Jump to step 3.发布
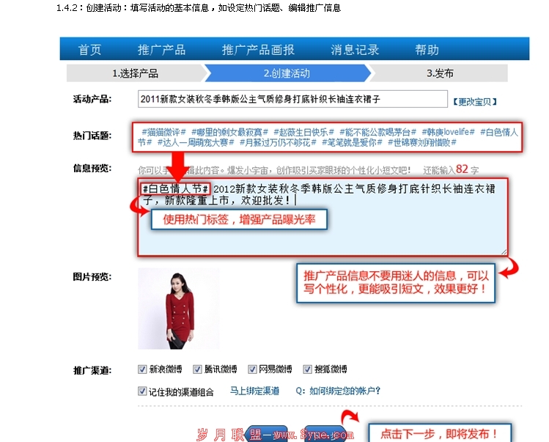 (440, 73)
